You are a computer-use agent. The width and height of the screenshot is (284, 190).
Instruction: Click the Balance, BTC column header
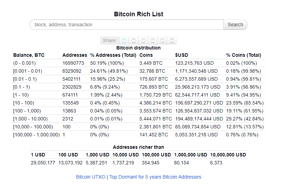tap(29, 55)
